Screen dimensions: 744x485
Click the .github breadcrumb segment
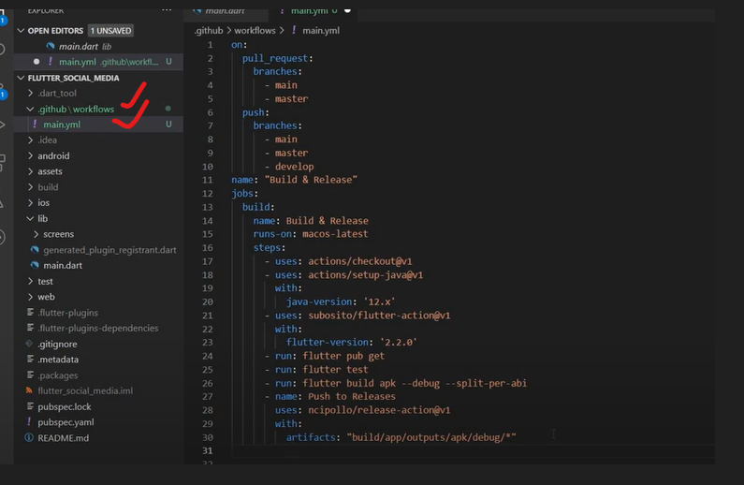tap(208, 31)
